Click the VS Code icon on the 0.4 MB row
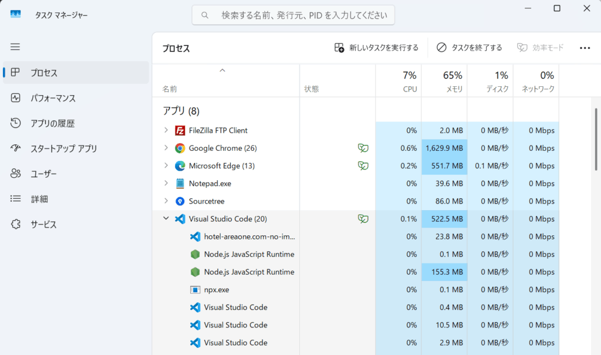601x355 pixels. point(195,307)
